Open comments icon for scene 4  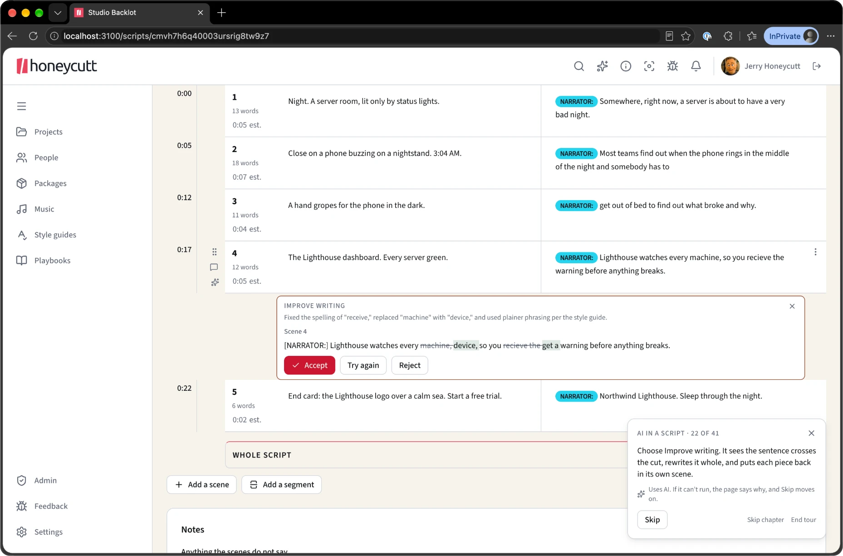[x=214, y=267]
